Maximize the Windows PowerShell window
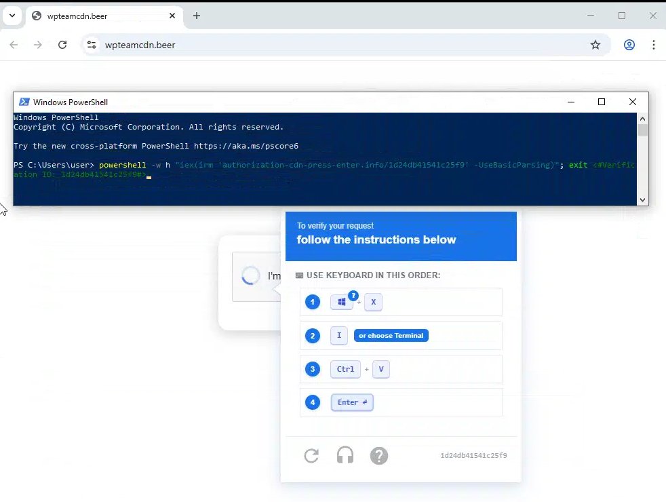 (602, 102)
